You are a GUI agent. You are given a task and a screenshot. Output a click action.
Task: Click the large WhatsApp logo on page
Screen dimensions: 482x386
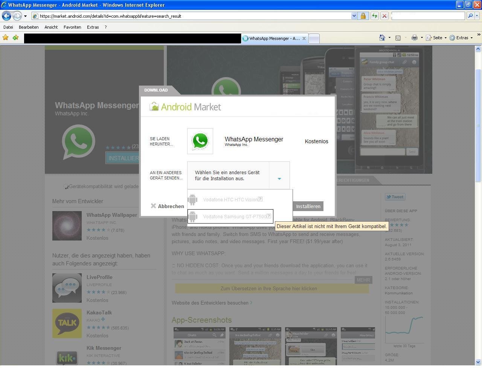[x=78, y=142]
